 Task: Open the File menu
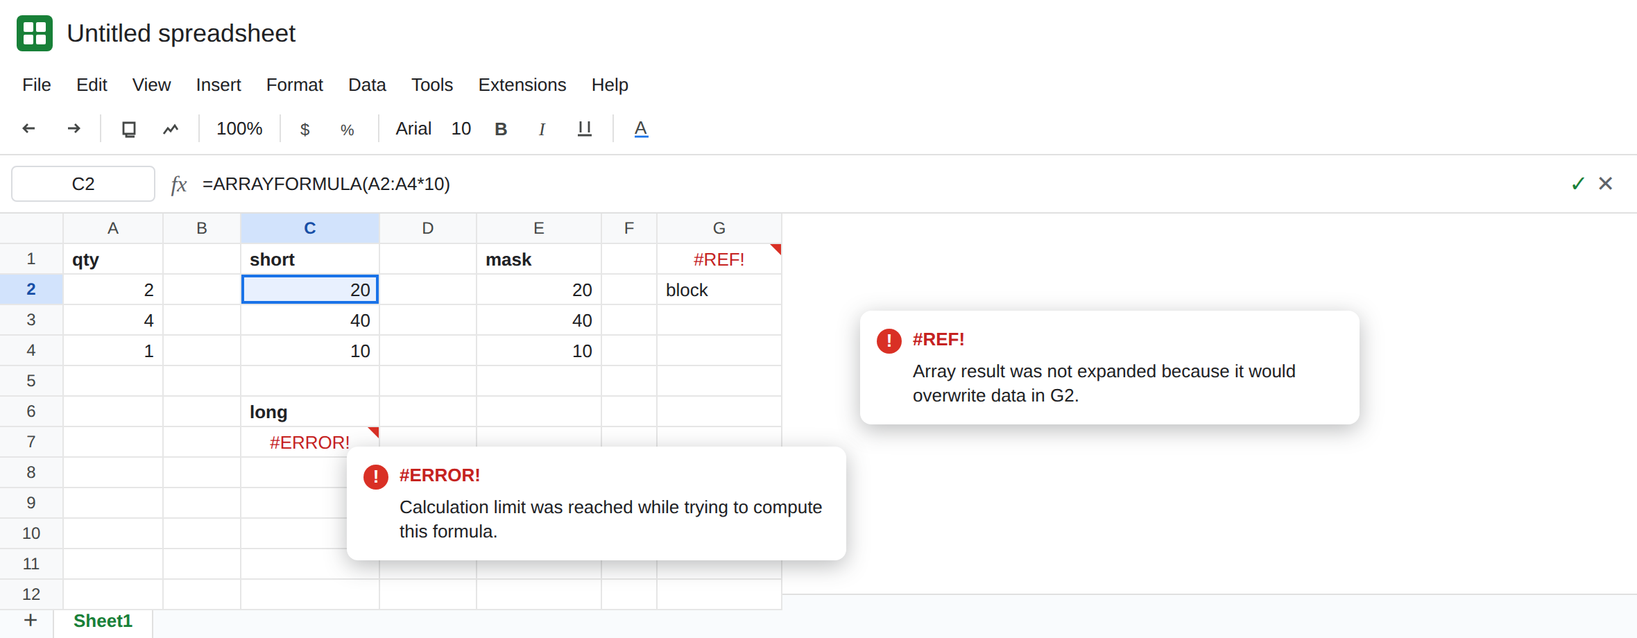pyautogui.click(x=37, y=85)
